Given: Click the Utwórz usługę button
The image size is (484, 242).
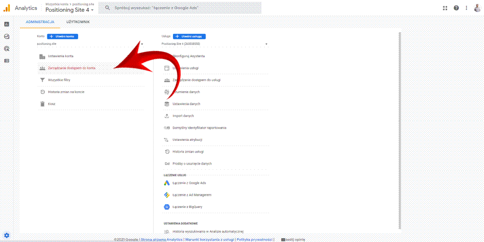Looking at the screenshot, I should [x=189, y=36].
